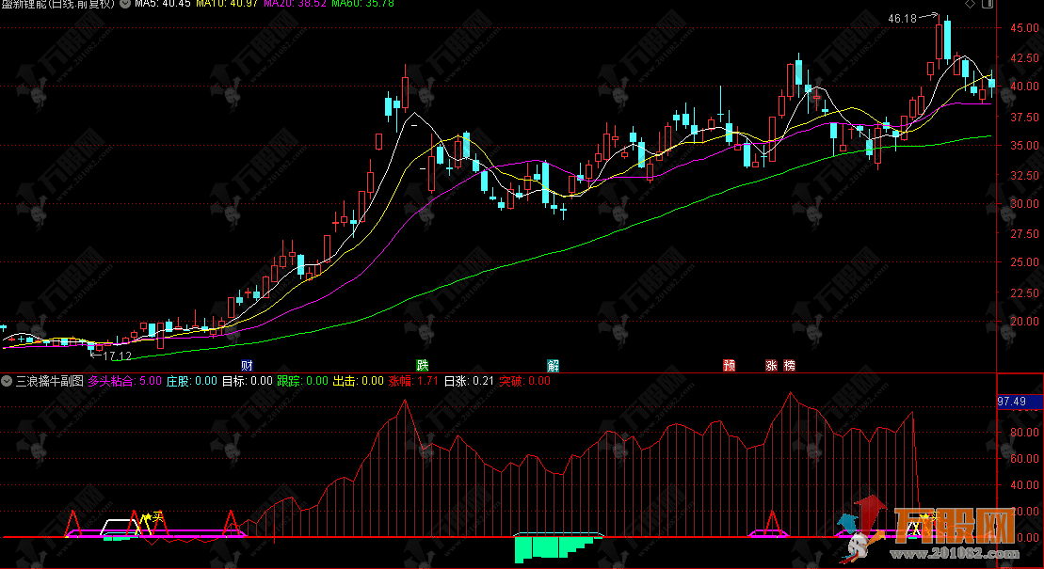The width and height of the screenshot is (1044, 569).
Task: Click the blue 财 event marker
Action: click(x=247, y=365)
